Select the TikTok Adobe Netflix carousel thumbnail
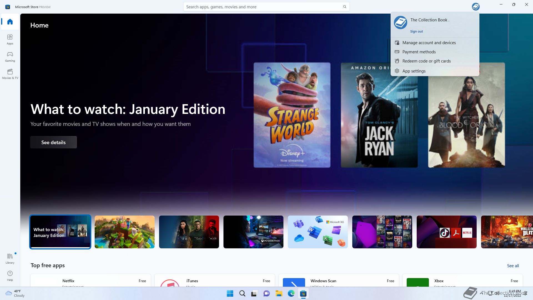 tap(447, 232)
